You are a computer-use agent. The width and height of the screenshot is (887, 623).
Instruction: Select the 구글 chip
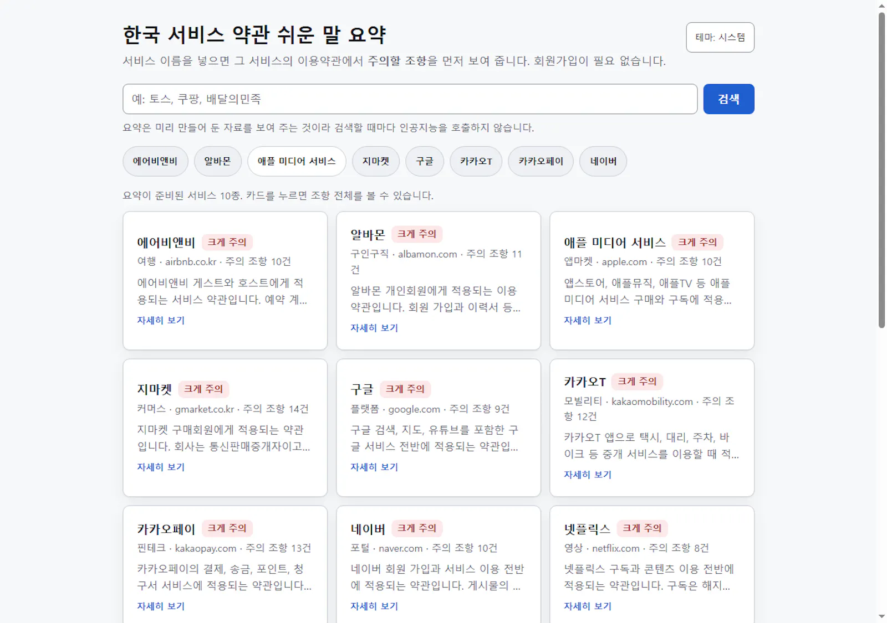click(x=425, y=161)
